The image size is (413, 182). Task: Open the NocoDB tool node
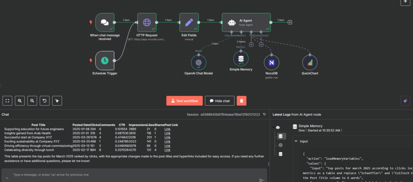point(271,62)
